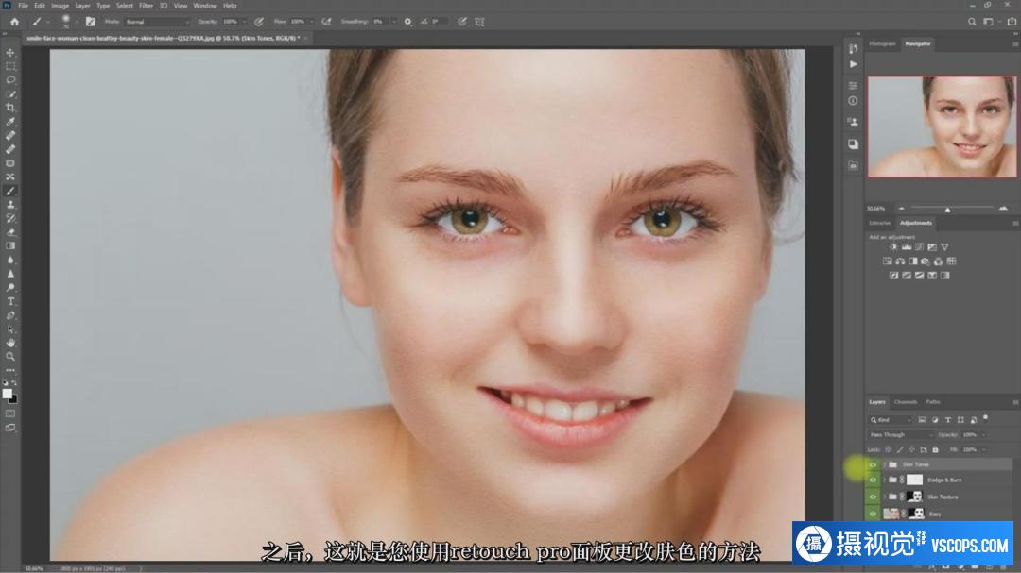
Task: Open the Layers panel menu
Action: click(x=1014, y=402)
